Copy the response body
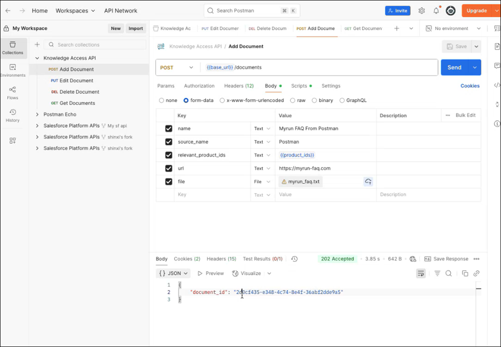The height and width of the screenshot is (347, 501). (465, 273)
